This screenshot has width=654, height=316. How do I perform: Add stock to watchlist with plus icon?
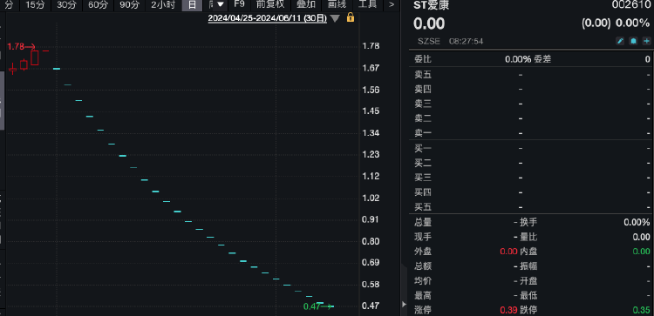(x=646, y=41)
